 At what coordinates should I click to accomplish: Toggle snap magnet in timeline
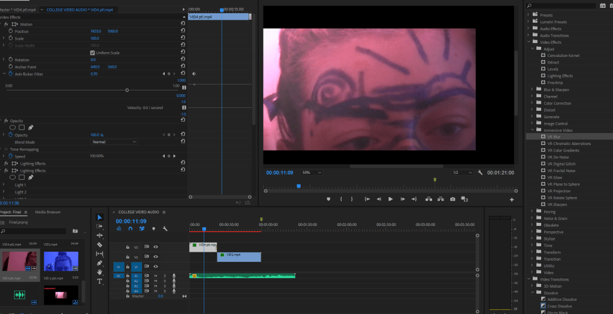click(130, 228)
